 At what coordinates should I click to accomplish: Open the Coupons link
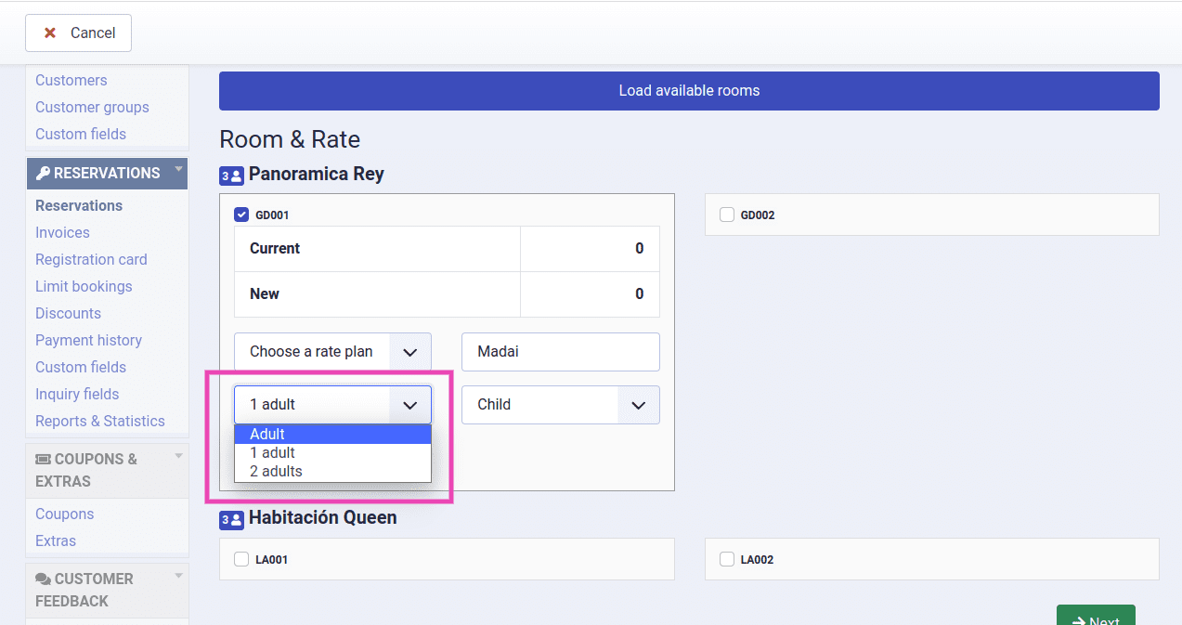(x=64, y=514)
